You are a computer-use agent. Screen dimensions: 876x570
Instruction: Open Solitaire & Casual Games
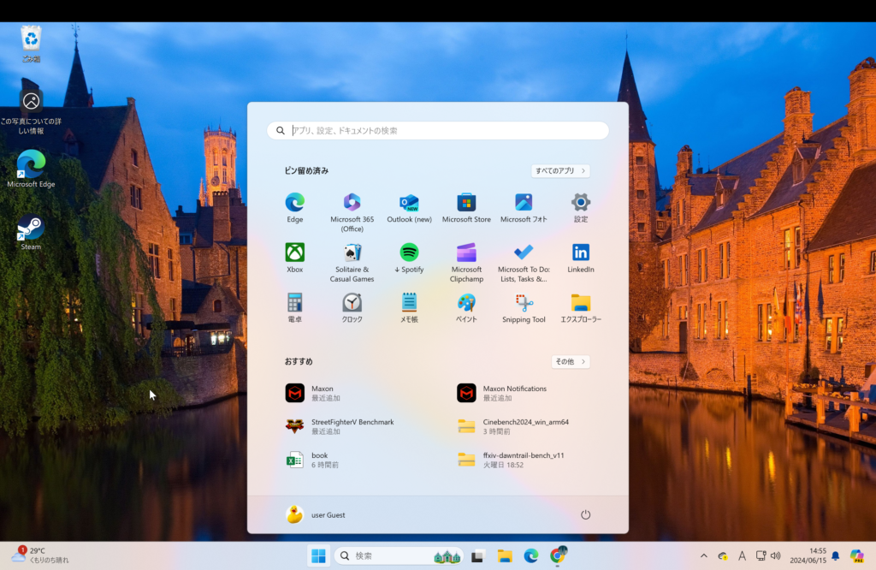coord(352,253)
